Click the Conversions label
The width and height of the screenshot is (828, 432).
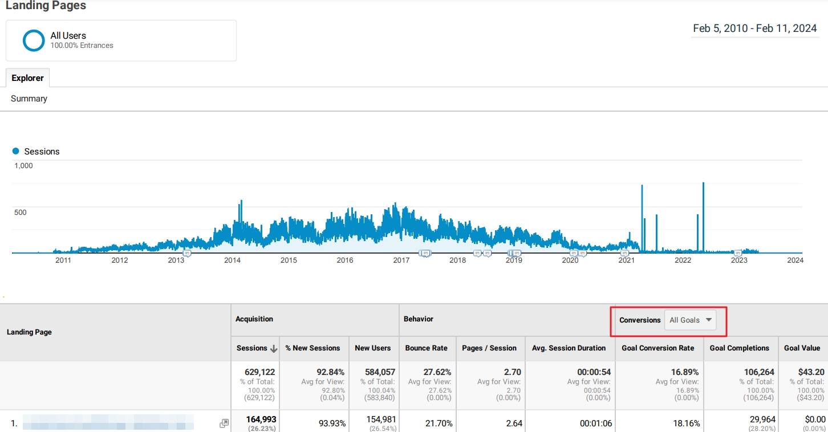click(640, 320)
